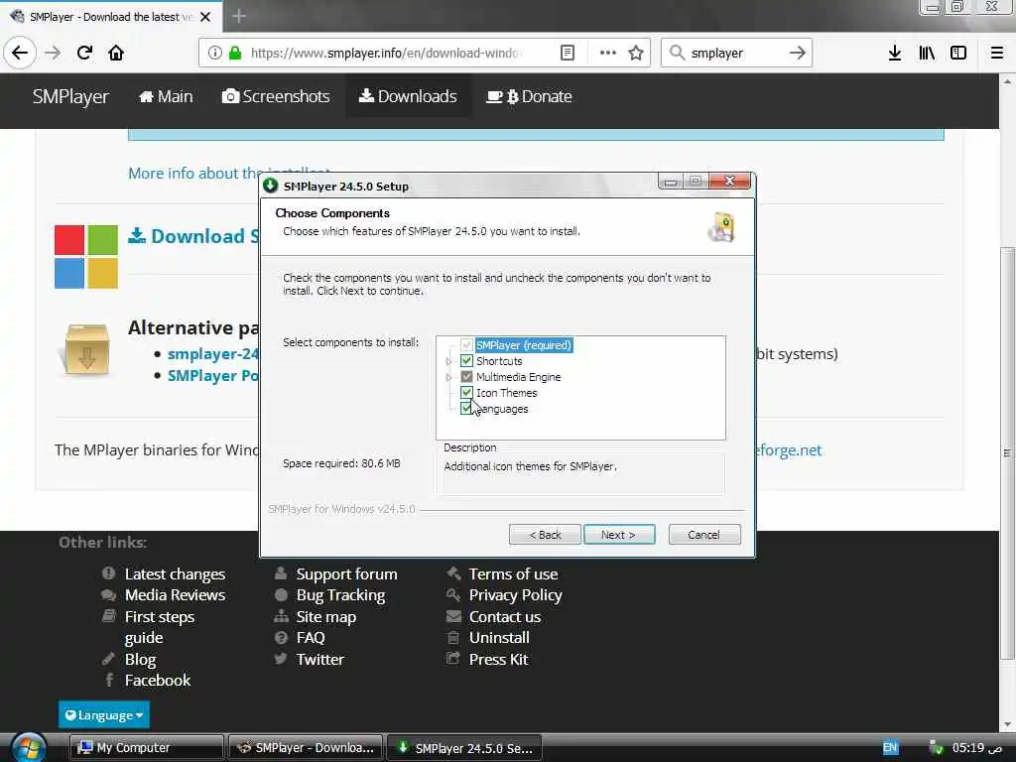
Task: Uncheck the Languages checkbox
Action: [x=466, y=408]
